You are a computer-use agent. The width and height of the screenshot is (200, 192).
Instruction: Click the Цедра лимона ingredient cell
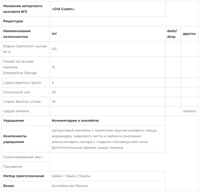point(26,111)
